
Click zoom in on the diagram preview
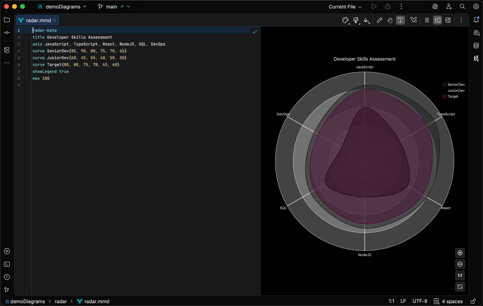[x=460, y=252]
